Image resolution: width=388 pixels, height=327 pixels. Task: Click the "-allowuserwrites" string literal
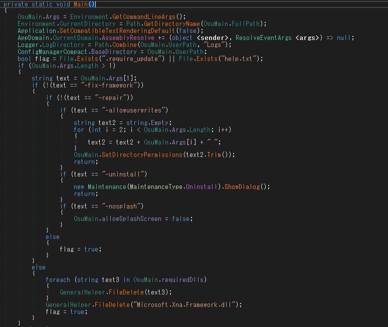(135, 110)
